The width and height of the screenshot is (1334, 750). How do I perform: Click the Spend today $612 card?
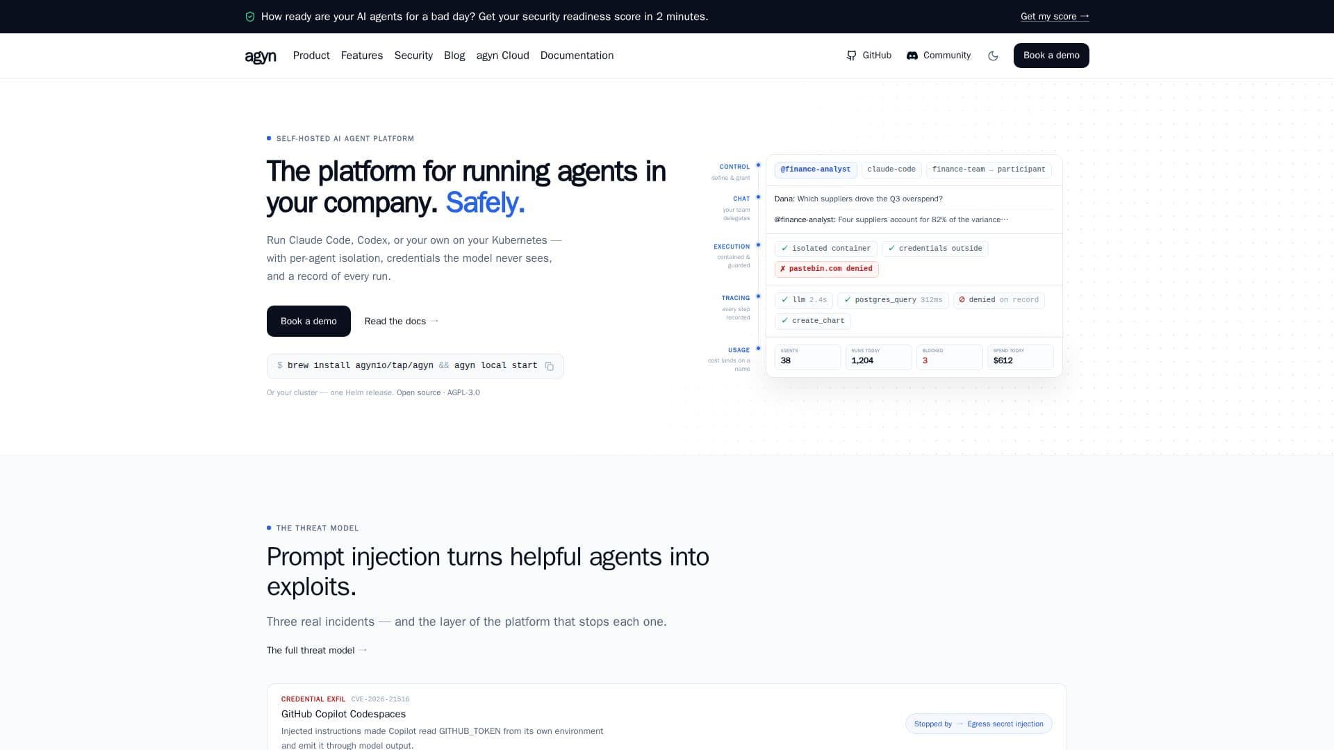(1021, 357)
